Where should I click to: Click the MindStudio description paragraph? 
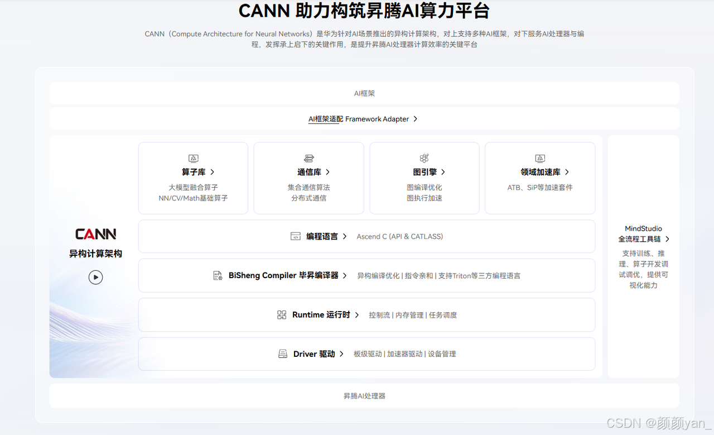click(x=643, y=269)
